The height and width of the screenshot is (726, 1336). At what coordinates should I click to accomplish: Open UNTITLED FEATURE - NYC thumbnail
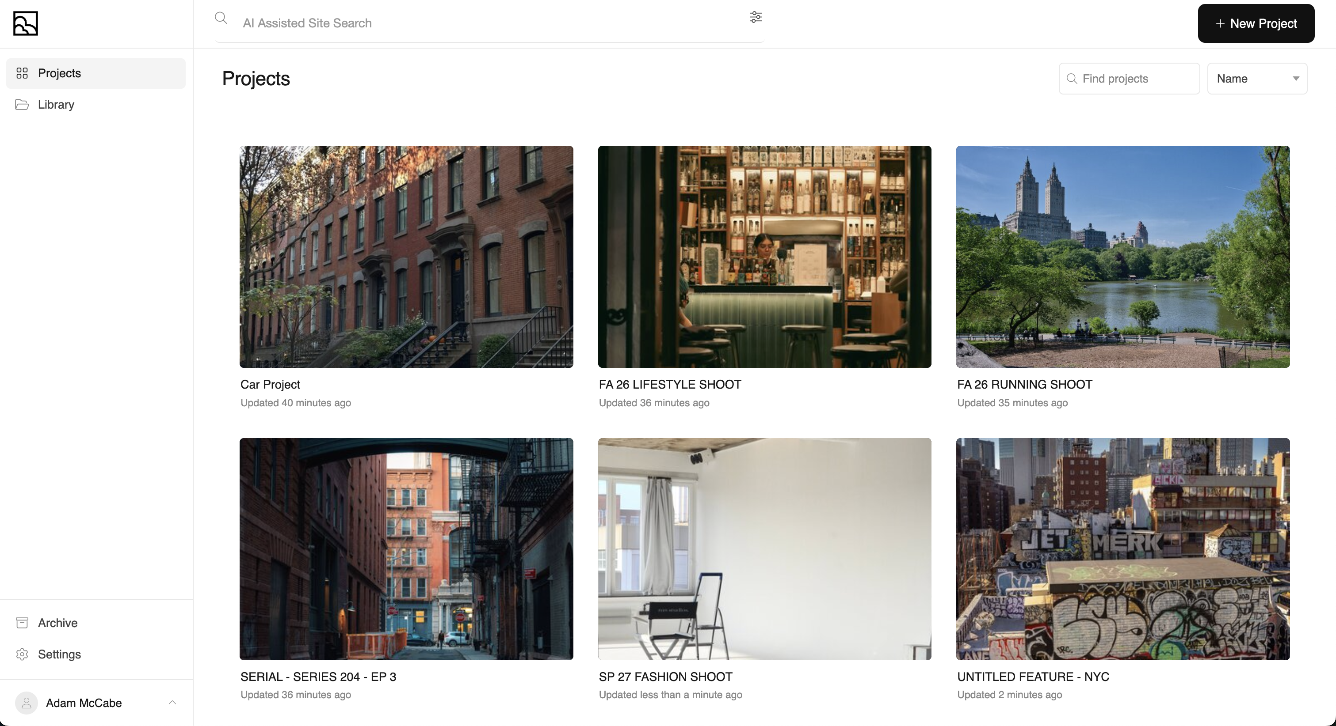(x=1123, y=549)
